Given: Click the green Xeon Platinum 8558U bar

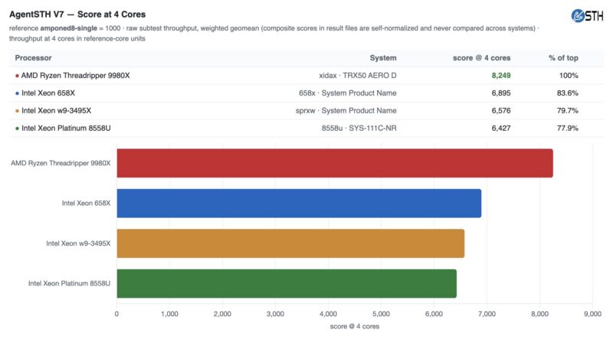Looking at the screenshot, I should pos(287,284).
